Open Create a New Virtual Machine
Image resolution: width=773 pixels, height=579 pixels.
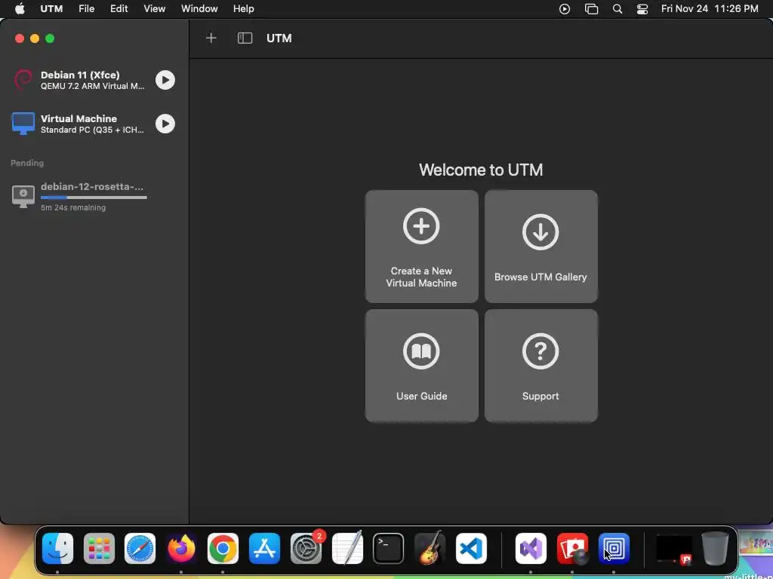click(x=421, y=247)
